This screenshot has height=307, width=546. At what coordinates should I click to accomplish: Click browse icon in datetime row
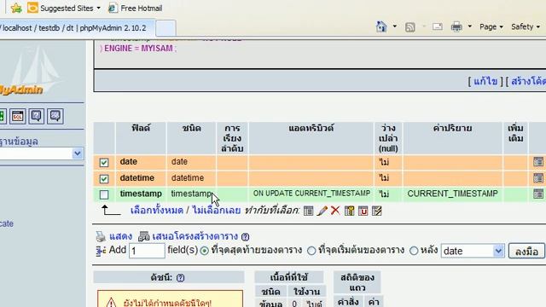538,178
